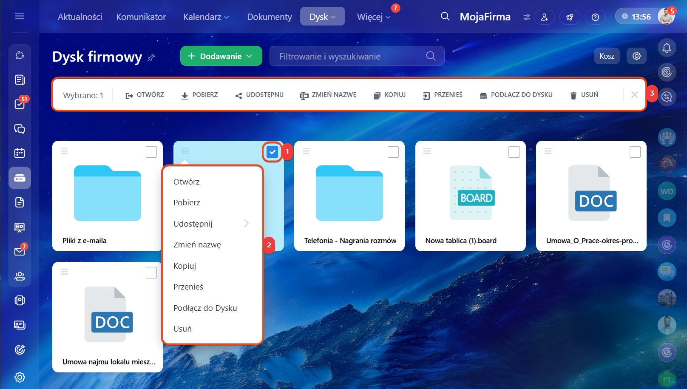
Task: Expand the Udostępnij submenu in context menu
Action: click(211, 224)
